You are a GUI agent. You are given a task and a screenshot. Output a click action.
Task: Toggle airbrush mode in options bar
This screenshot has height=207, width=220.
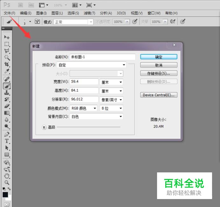point(173,22)
